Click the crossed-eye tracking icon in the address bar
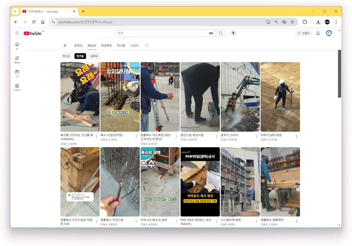Viewport: 352px width, 246px height. 284,22
